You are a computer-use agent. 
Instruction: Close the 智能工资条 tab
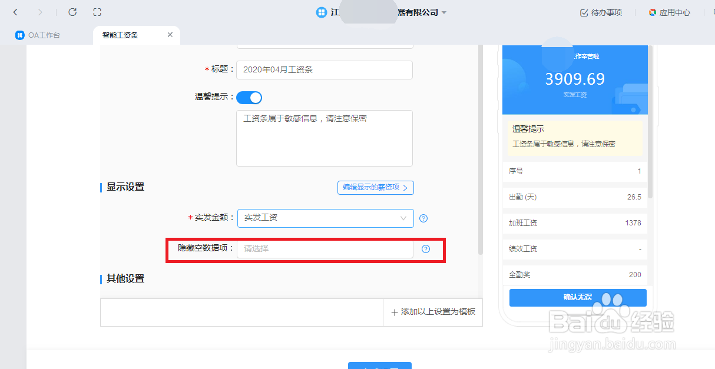pos(170,35)
